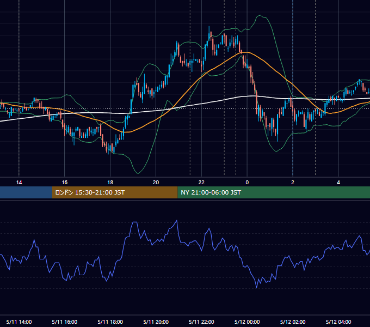
Task: Click the 14 hour label on upper axis
Action: 19,183
